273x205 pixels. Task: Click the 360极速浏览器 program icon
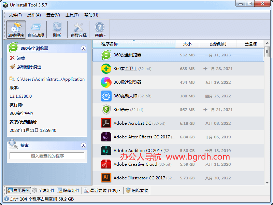coord(106,82)
